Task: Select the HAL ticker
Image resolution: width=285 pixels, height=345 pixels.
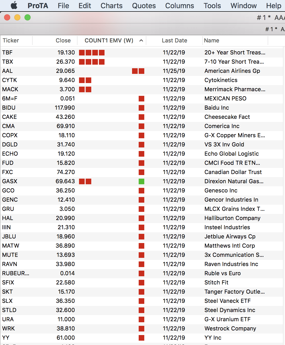Action: click(7, 218)
